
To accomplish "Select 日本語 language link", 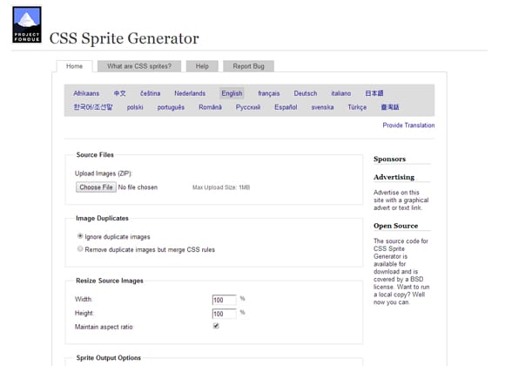I will pos(374,93).
